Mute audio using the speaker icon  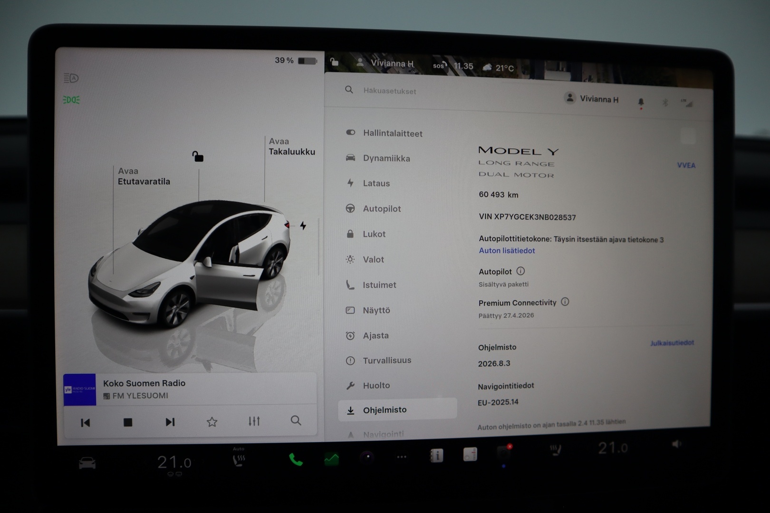pyautogui.click(x=677, y=445)
